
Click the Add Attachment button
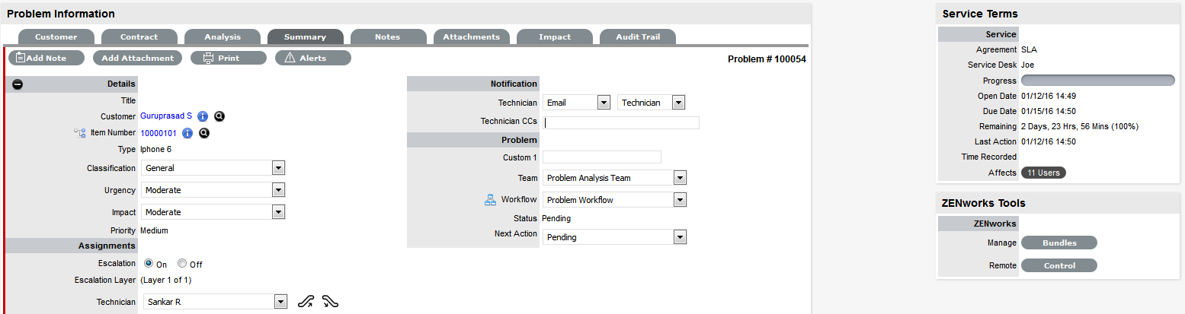[x=138, y=58]
